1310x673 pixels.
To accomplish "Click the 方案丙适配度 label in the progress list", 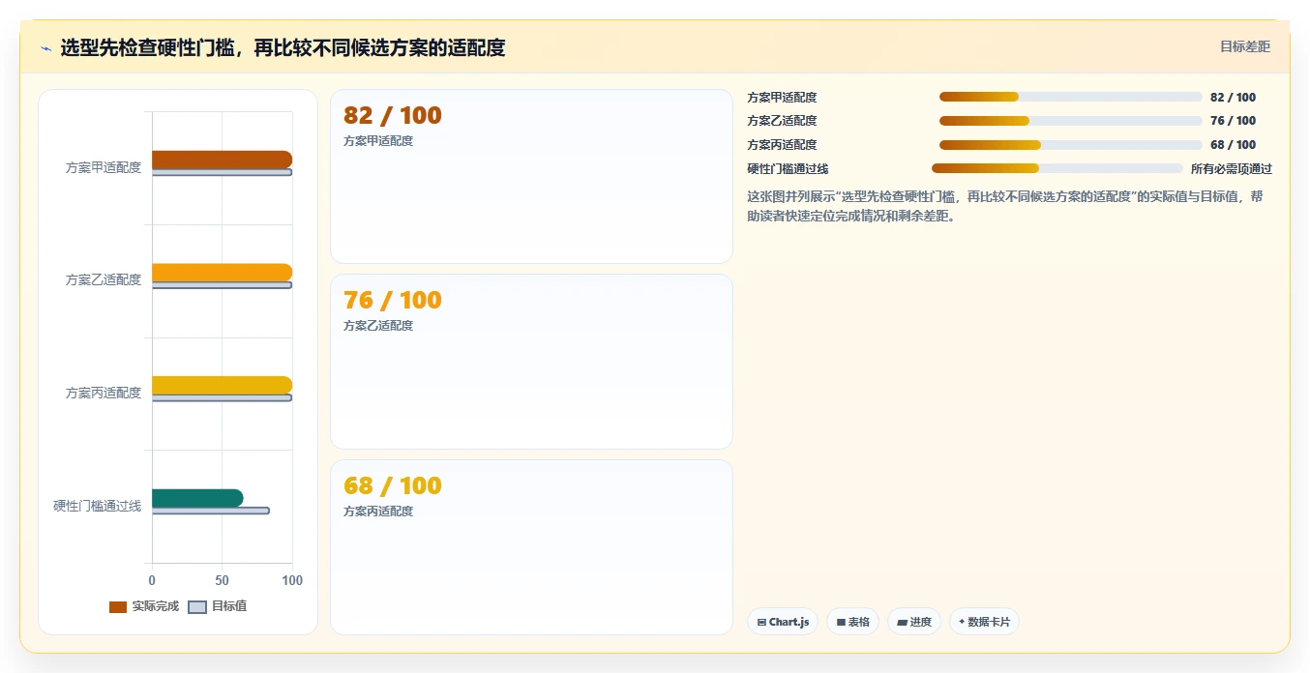I will point(782,145).
